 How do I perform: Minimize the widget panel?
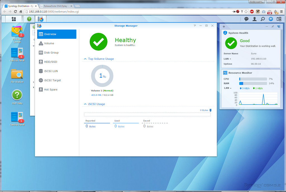[267, 26]
